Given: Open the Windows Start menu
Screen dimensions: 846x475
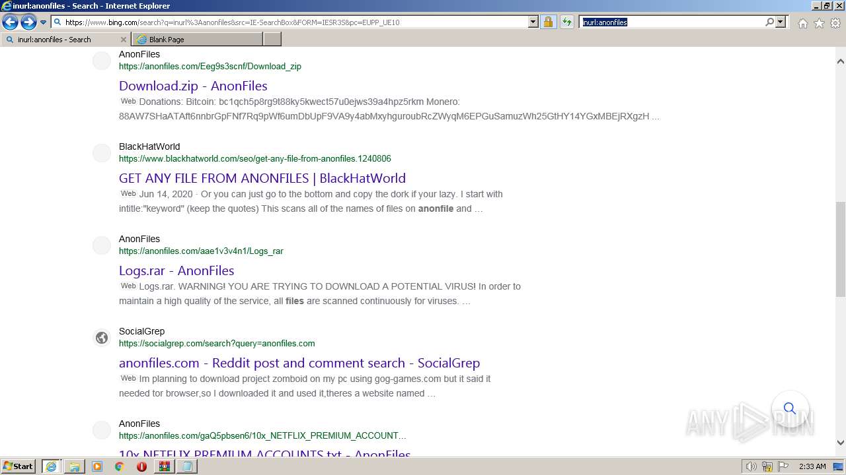Looking at the screenshot, I should 19,466.
